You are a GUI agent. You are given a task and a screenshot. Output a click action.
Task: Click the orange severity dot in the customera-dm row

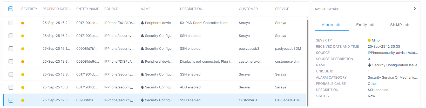tap(23, 62)
